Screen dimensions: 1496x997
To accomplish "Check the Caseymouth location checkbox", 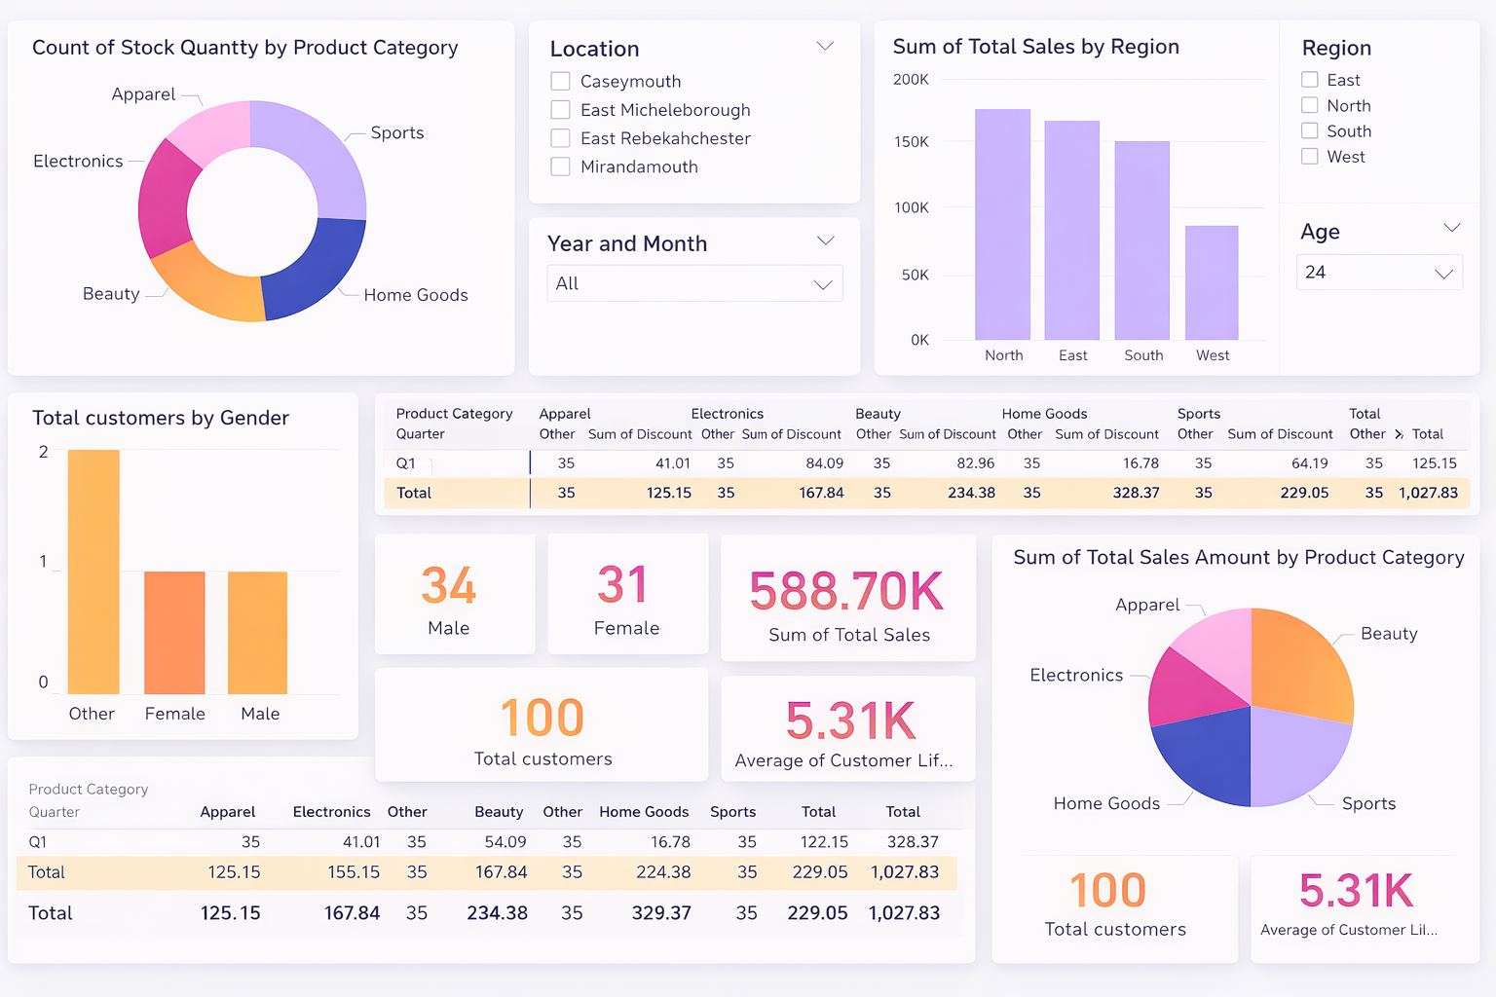I will (560, 81).
